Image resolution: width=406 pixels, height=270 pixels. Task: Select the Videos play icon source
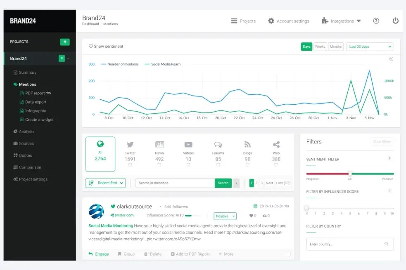tap(188, 145)
